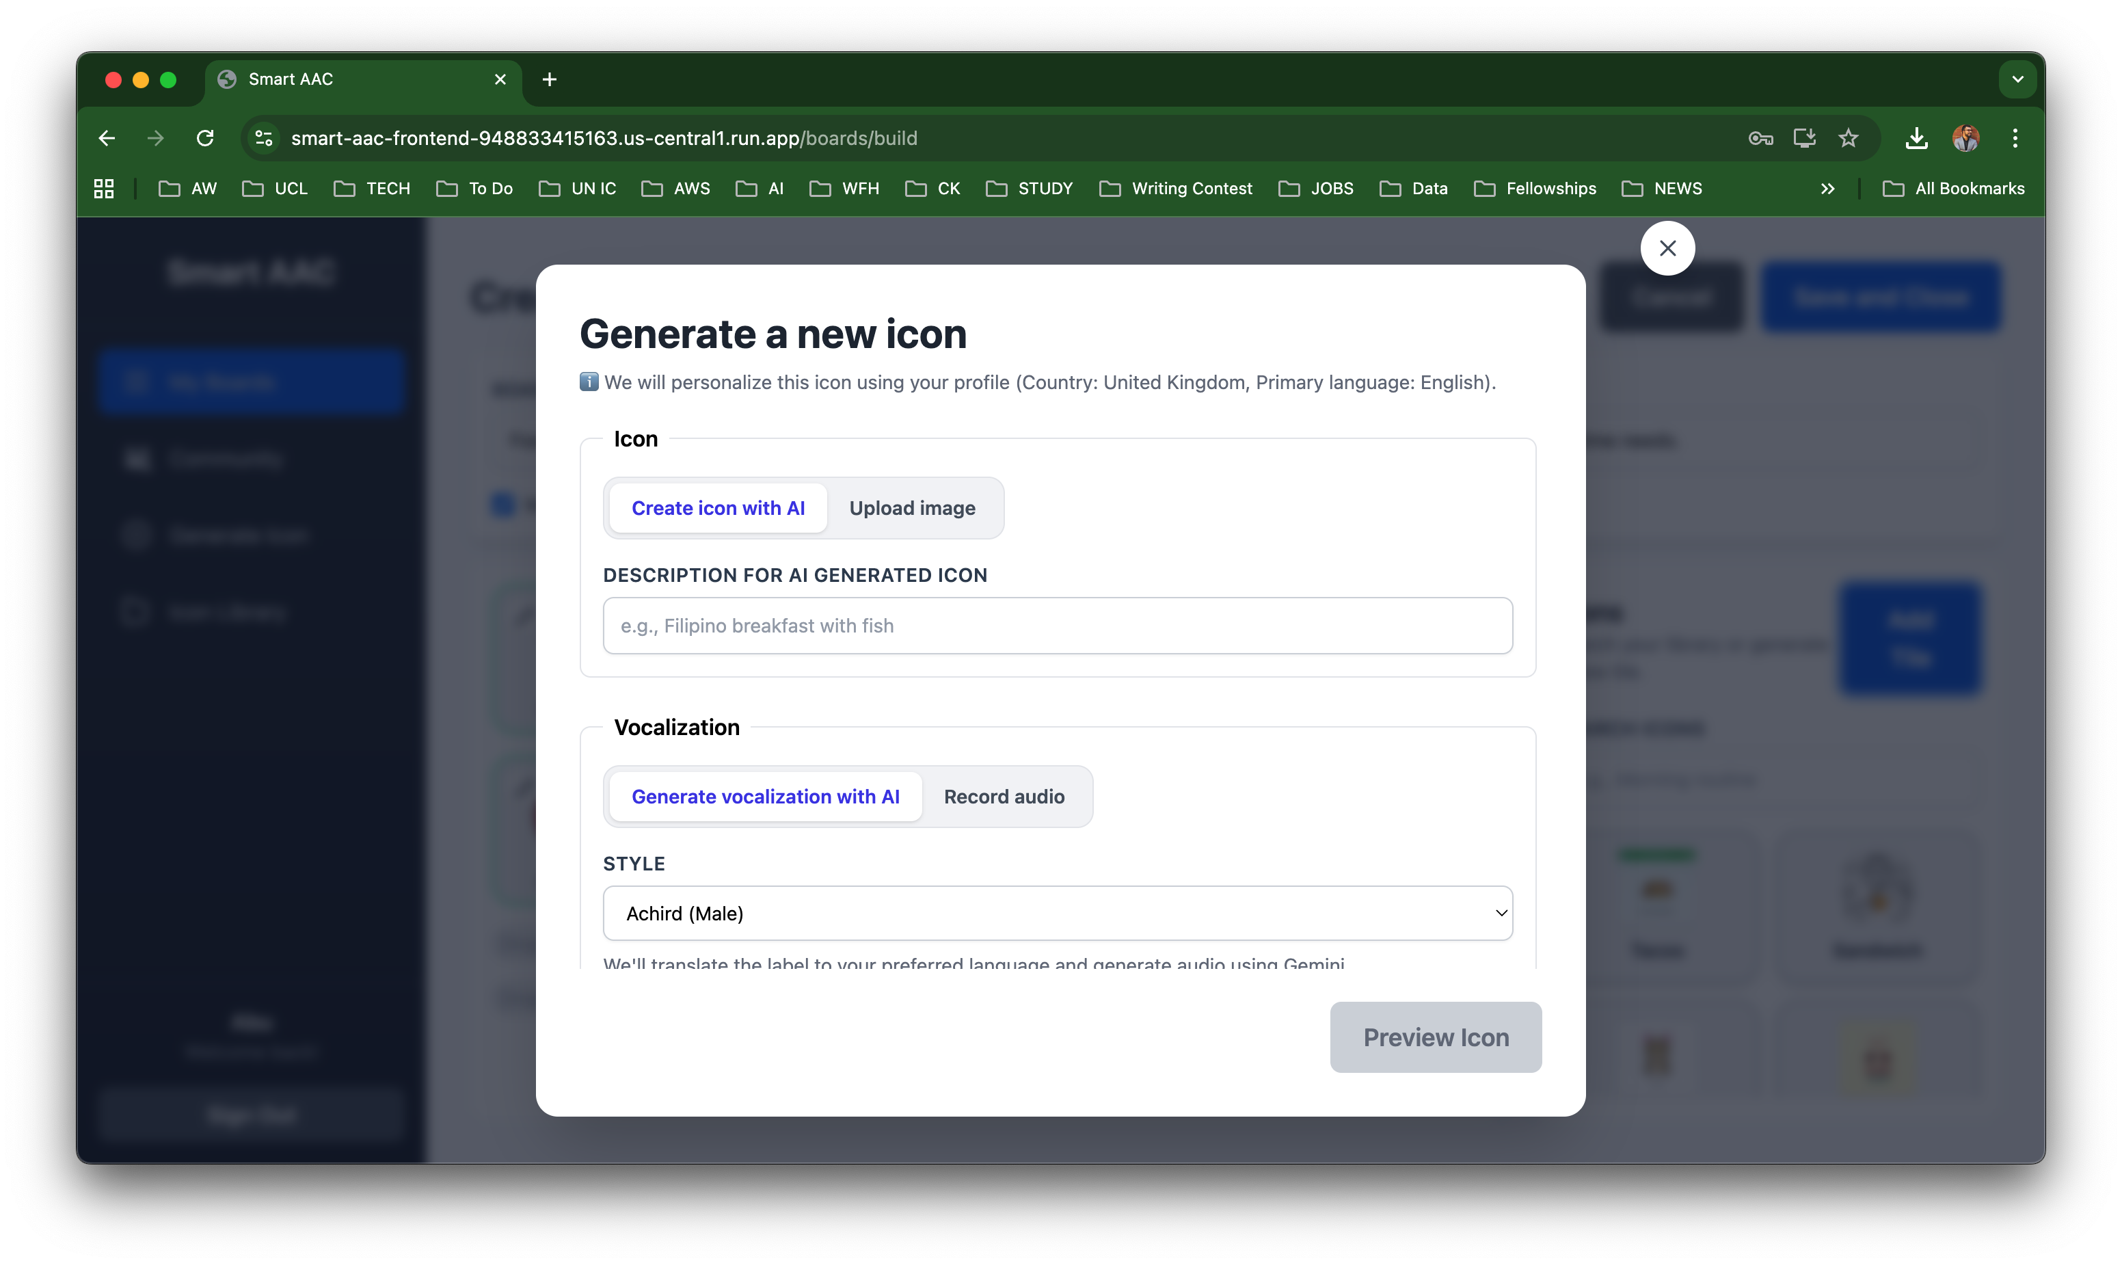Viewport: 2122px width, 1265px height.
Task: Click the back navigation arrow
Action: pyautogui.click(x=107, y=138)
